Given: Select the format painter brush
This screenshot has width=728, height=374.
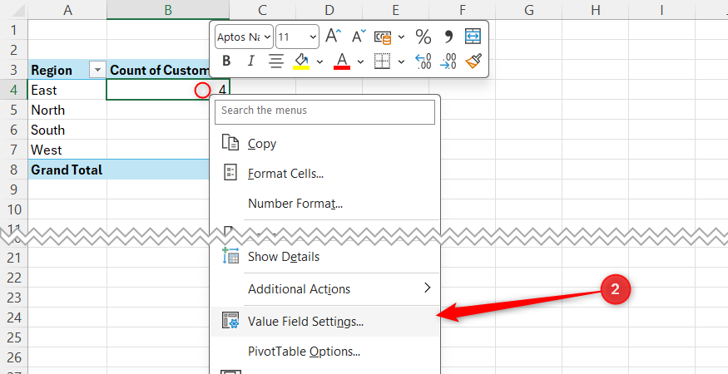Looking at the screenshot, I should (x=473, y=61).
